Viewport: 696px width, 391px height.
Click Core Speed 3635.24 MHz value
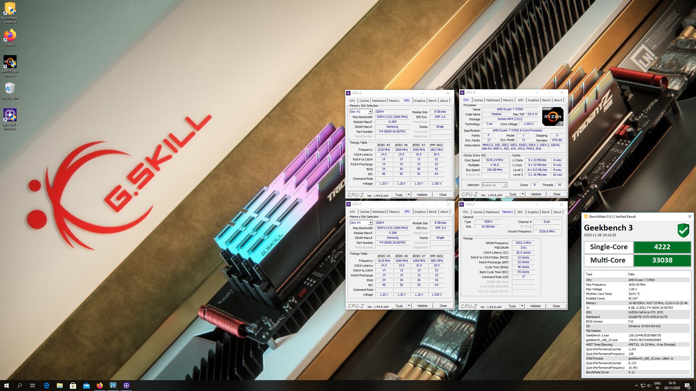[x=495, y=160]
